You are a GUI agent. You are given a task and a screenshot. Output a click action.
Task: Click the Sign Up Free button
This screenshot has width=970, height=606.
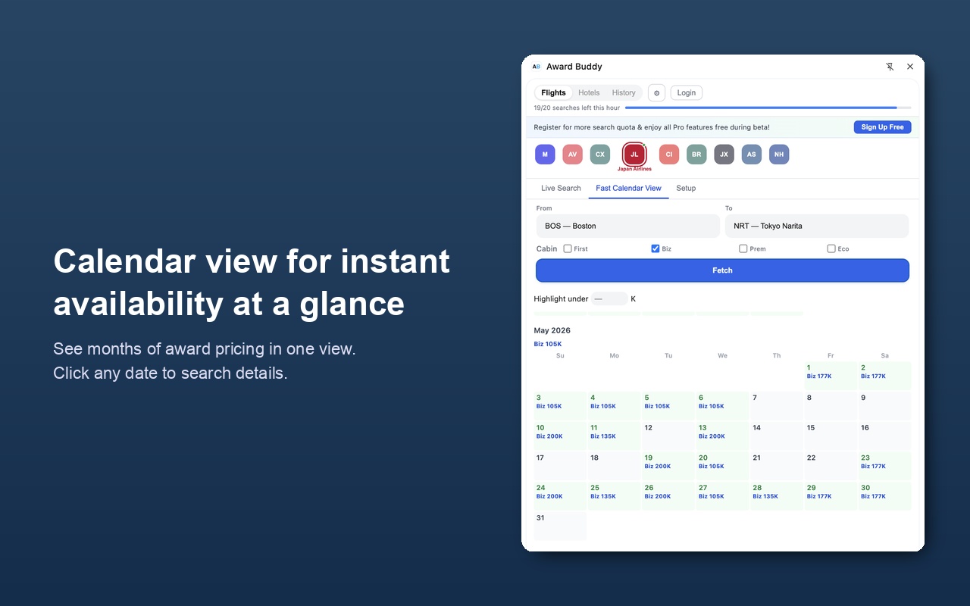[882, 127]
